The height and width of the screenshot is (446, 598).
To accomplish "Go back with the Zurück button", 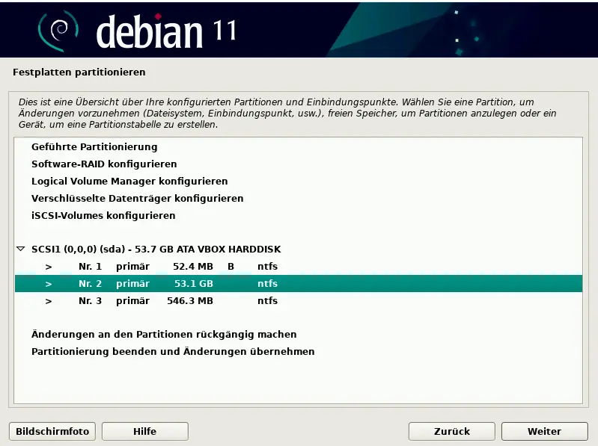I will (x=451, y=431).
